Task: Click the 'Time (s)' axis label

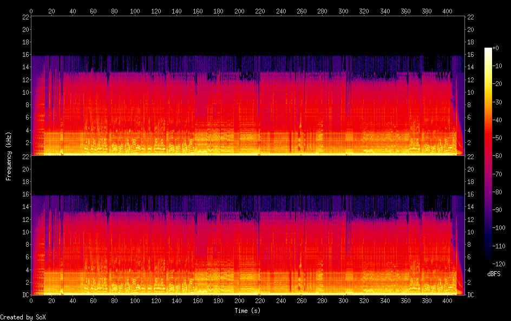Action: pos(247,311)
